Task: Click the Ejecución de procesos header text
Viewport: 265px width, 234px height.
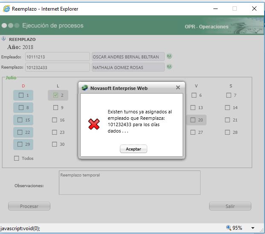Action: click(x=53, y=26)
